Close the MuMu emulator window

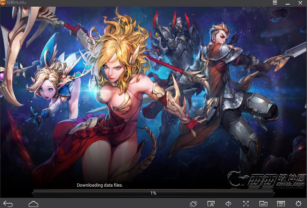[300, 3]
